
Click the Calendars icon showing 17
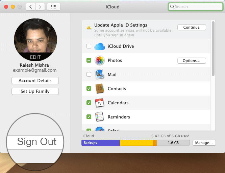coord(100,103)
